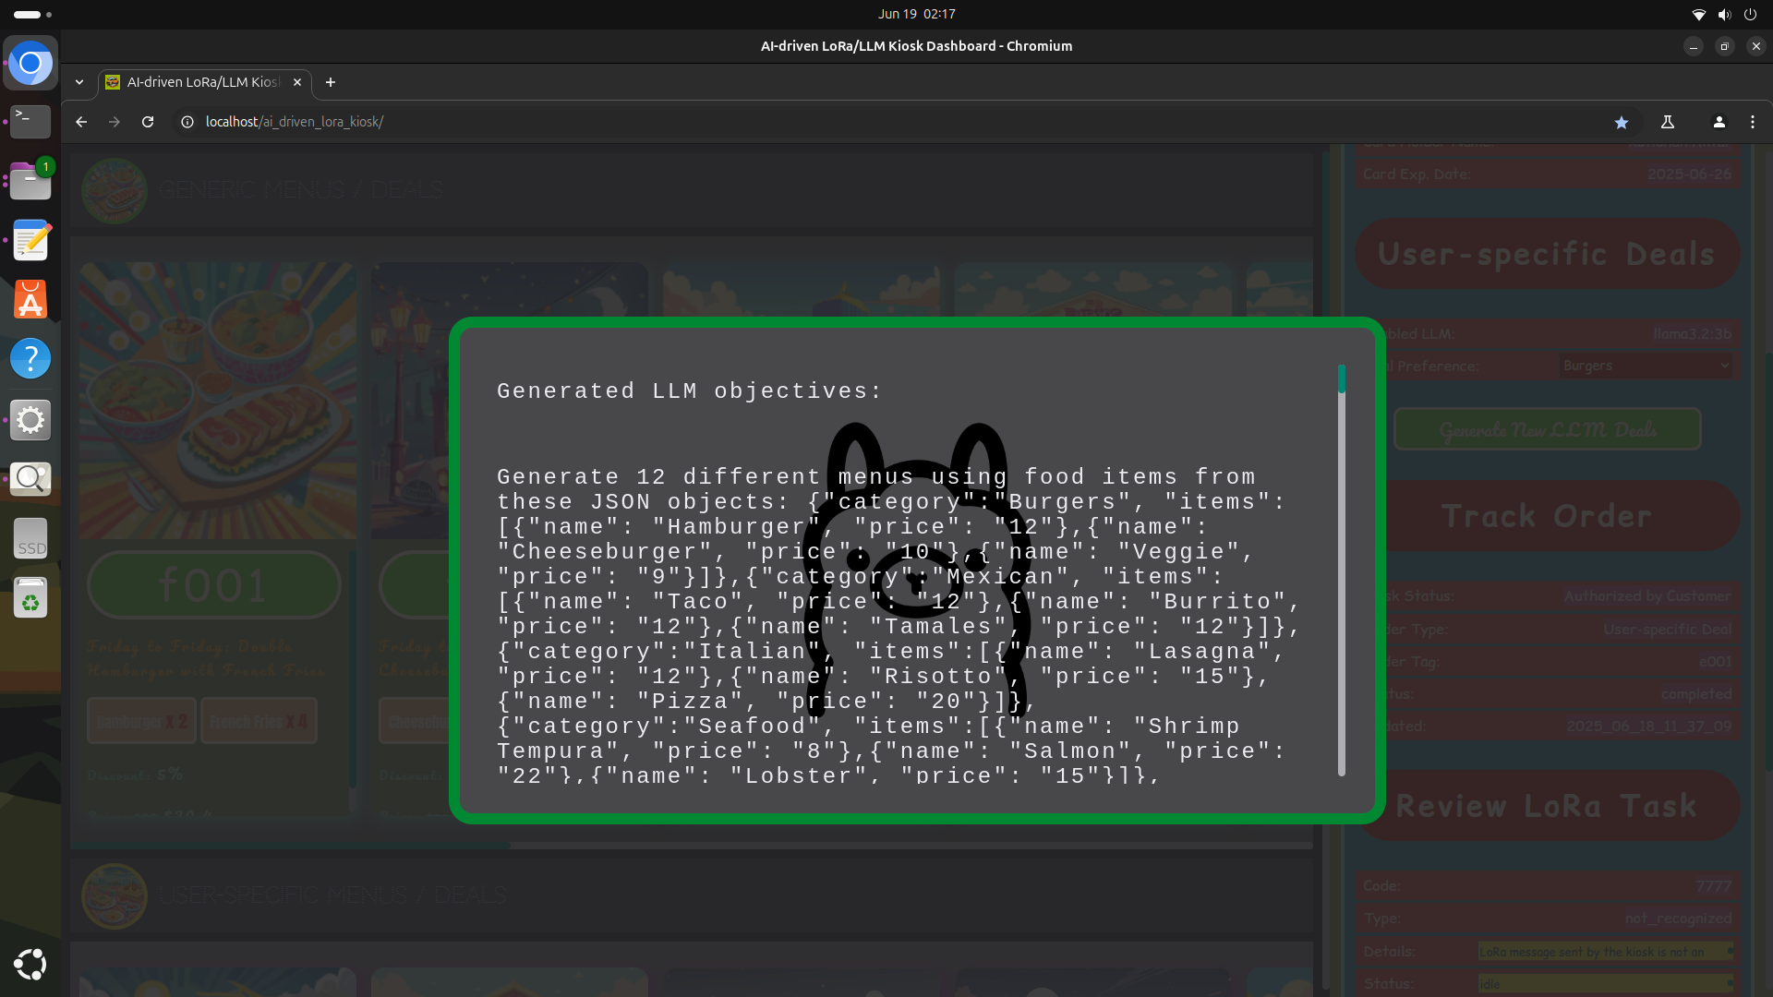Screen dimensions: 1773x997
Task: Reload the kiosk dashboard page
Action: tap(148, 122)
